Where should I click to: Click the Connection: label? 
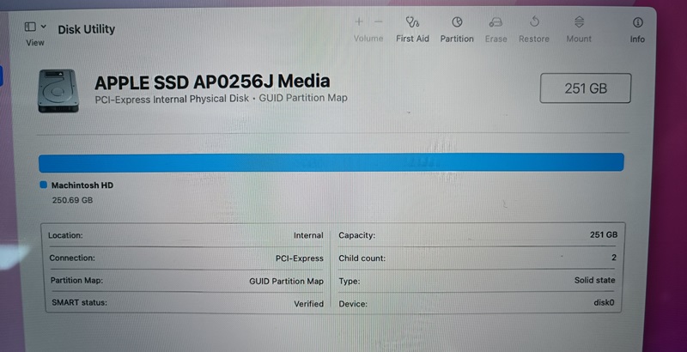(x=72, y=258)
